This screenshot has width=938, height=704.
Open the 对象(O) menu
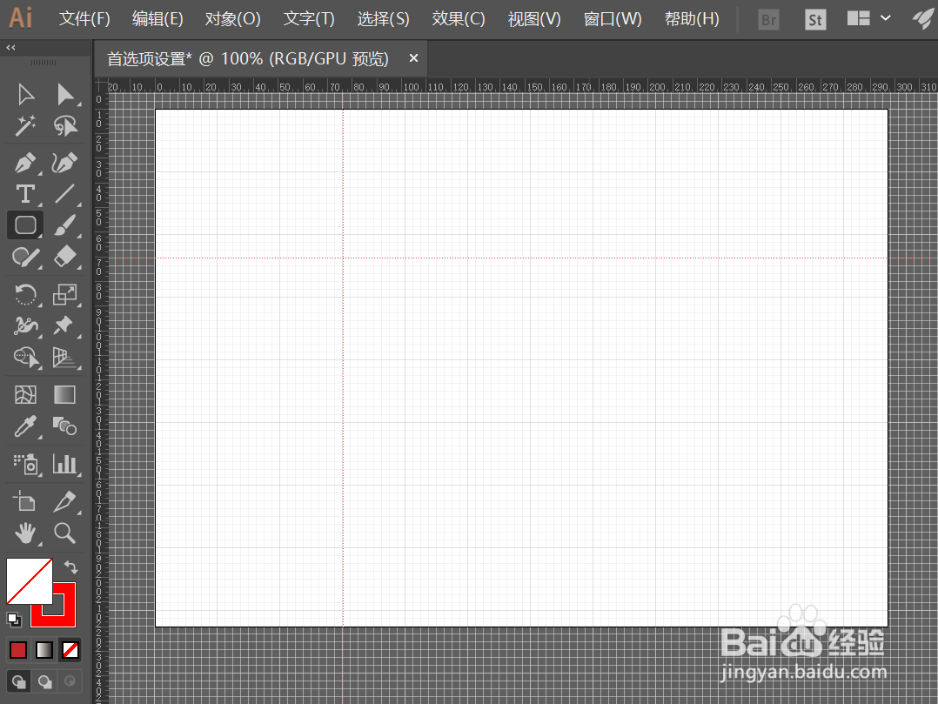pos(232,19)
